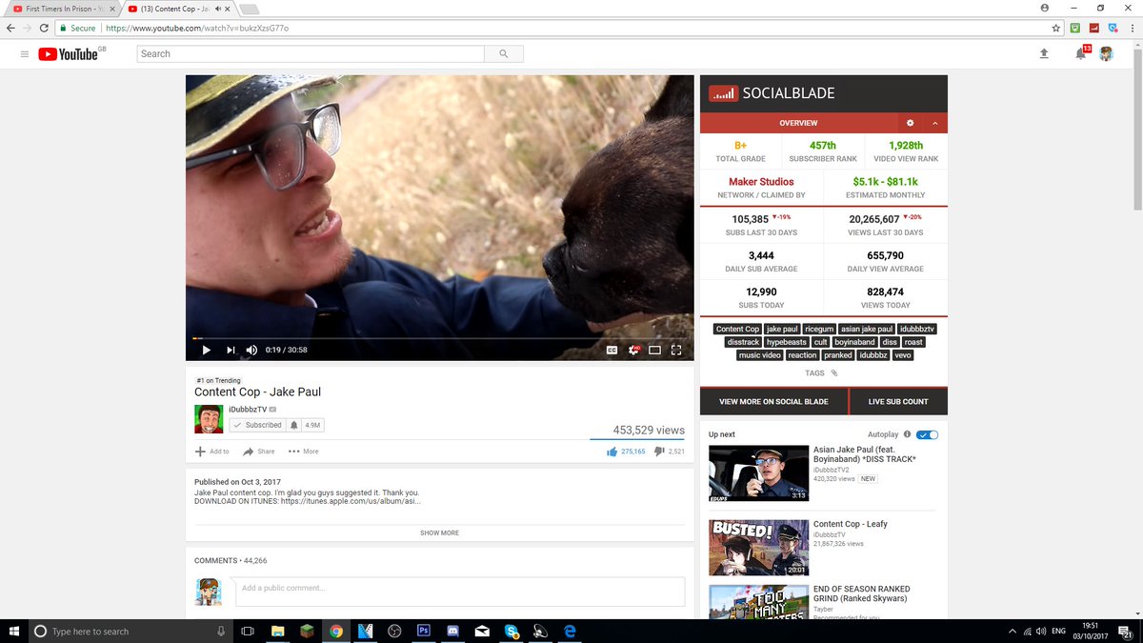Share the video
The height and width of the screenshot is (643, 1143).
[x=259, y=452]
